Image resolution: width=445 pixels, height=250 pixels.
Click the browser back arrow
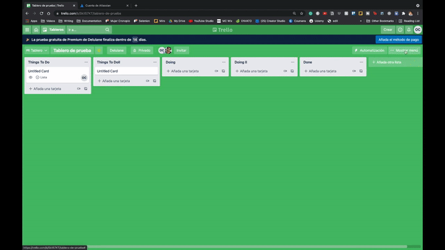tap(27, 14)
